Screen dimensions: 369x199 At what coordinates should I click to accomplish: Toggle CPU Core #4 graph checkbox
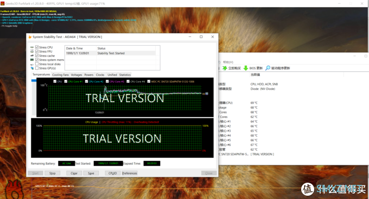click(128, 82)
